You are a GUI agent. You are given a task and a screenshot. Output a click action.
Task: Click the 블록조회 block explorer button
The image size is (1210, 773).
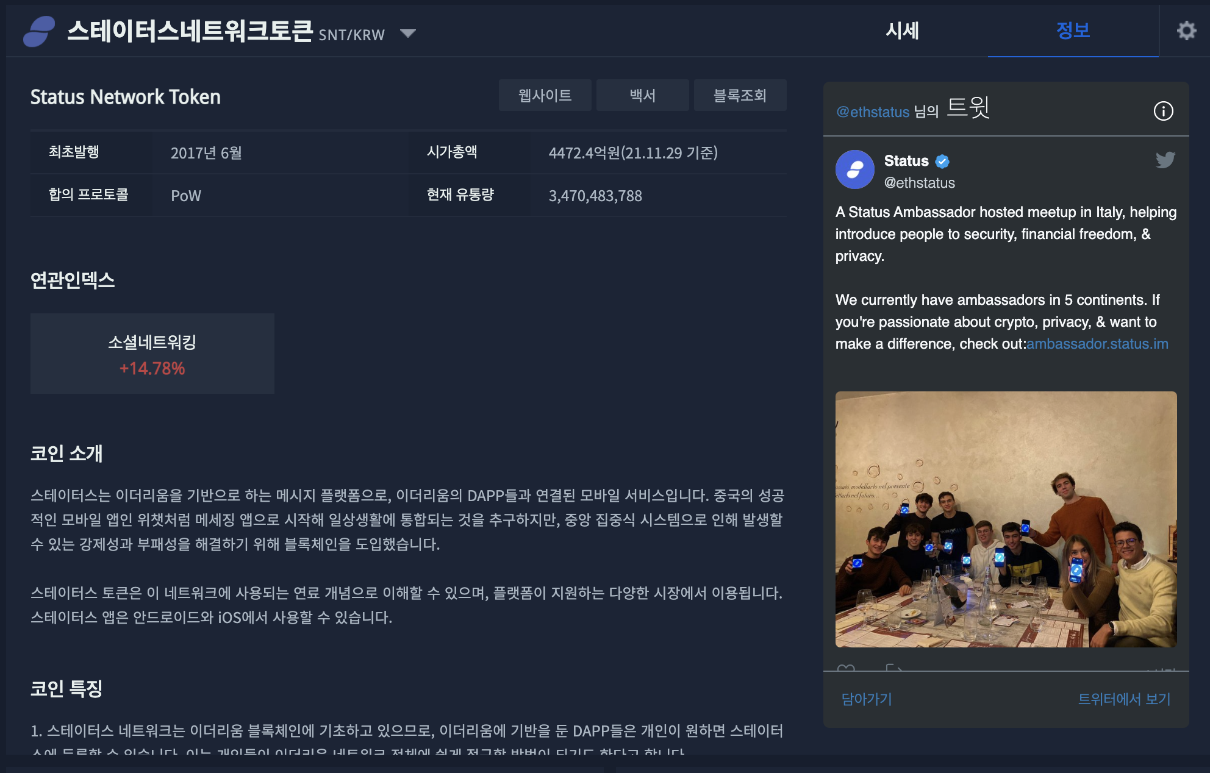(x=740, y=95)
